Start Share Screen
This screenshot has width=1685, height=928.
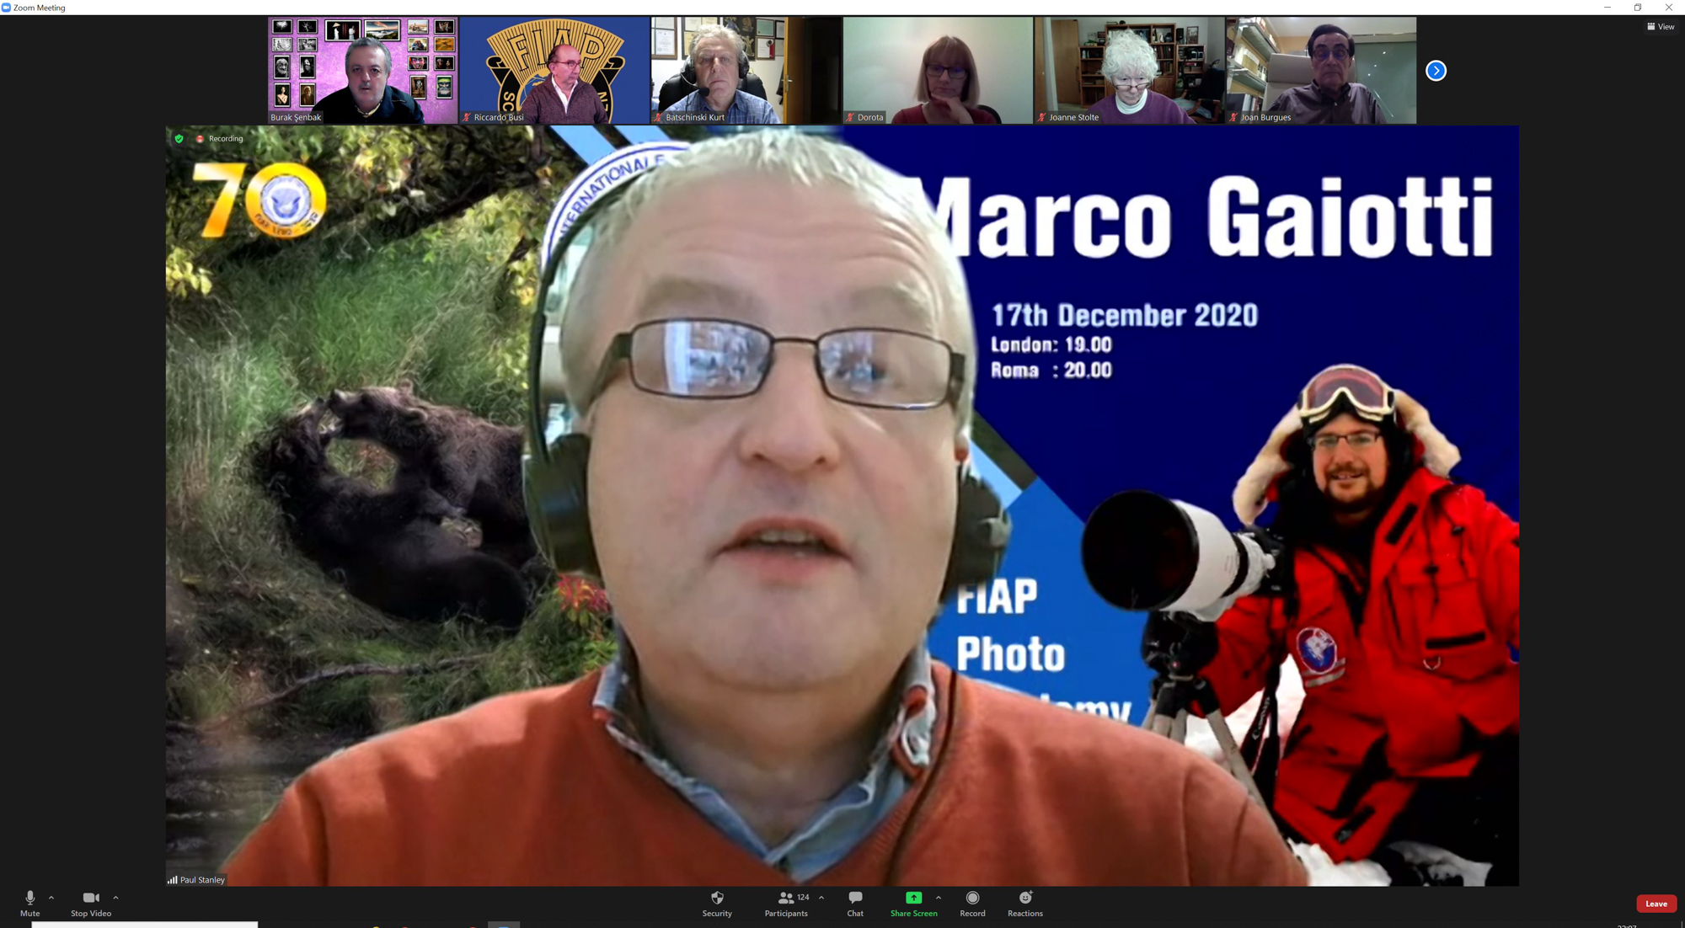point(913,904)
